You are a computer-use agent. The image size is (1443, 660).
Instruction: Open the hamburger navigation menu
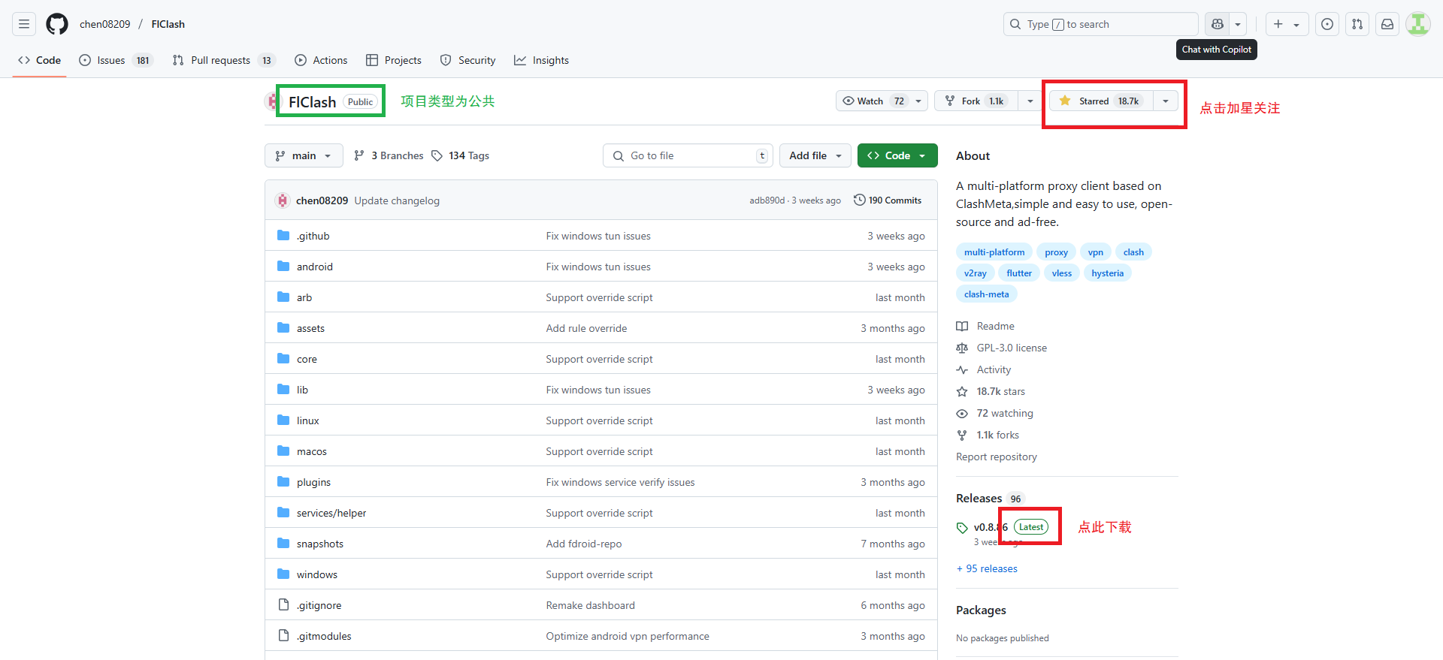24,24
